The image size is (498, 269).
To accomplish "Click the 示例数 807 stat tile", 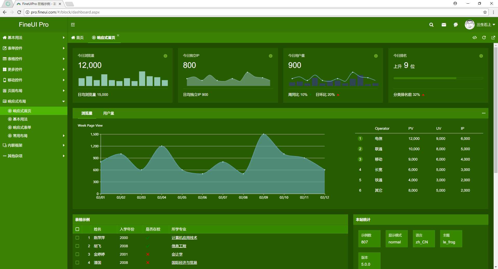I will point(369,239).
